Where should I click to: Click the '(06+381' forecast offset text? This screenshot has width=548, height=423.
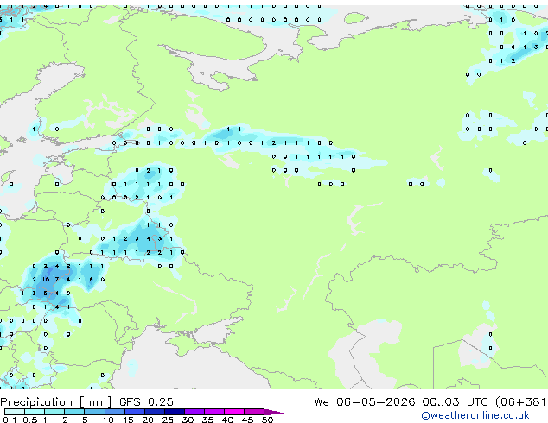[520, 402]
